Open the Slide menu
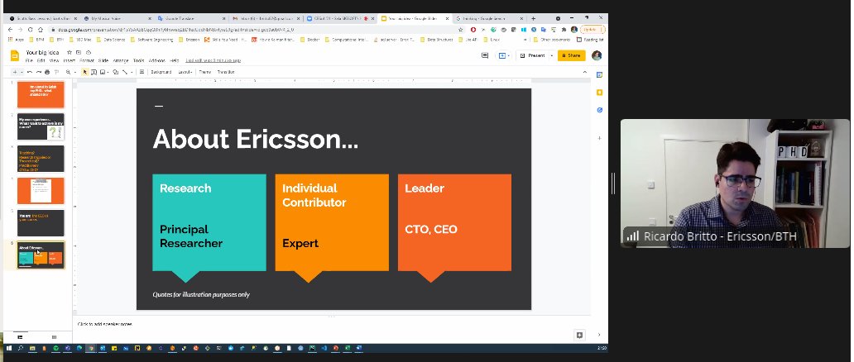The width and height of the screenshot is (854, 362). [103, 60]
